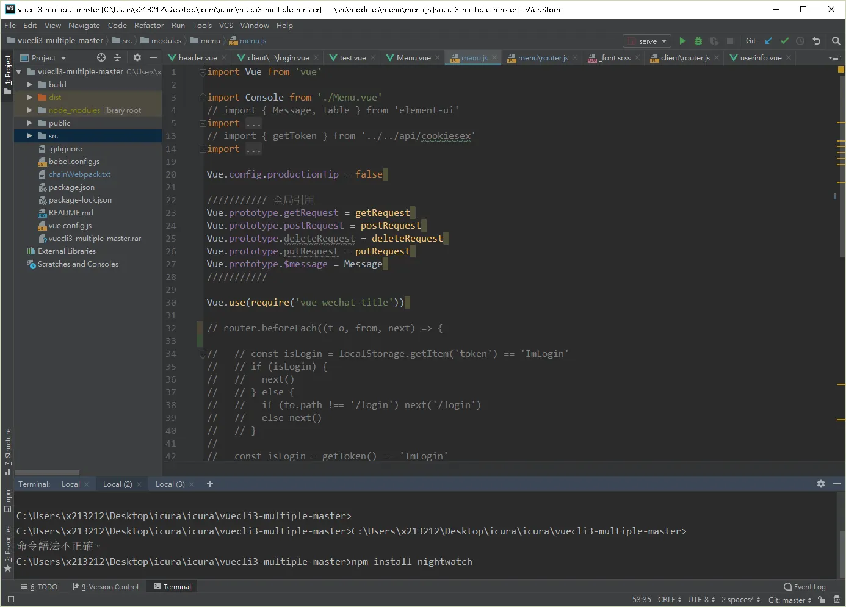Add a new terminal session with the plus icon
Image resolution: width=846 pixels, height=607 pixels.
pyautogui.click(x=210, y=484)
